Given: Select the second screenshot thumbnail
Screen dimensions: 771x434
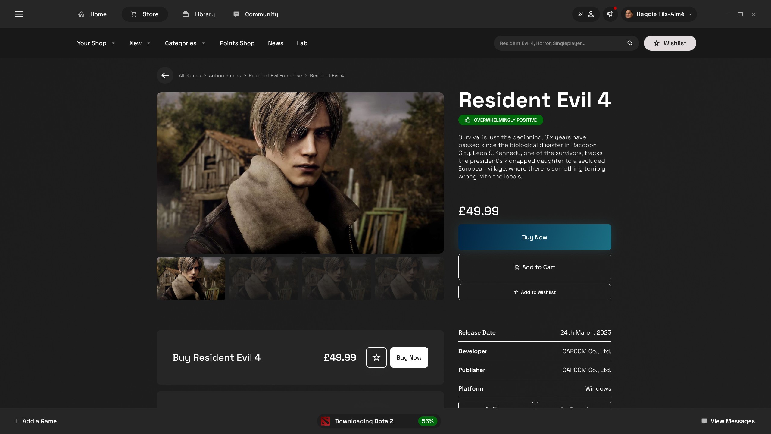Looking at the screenshot, I should [264, 279].
